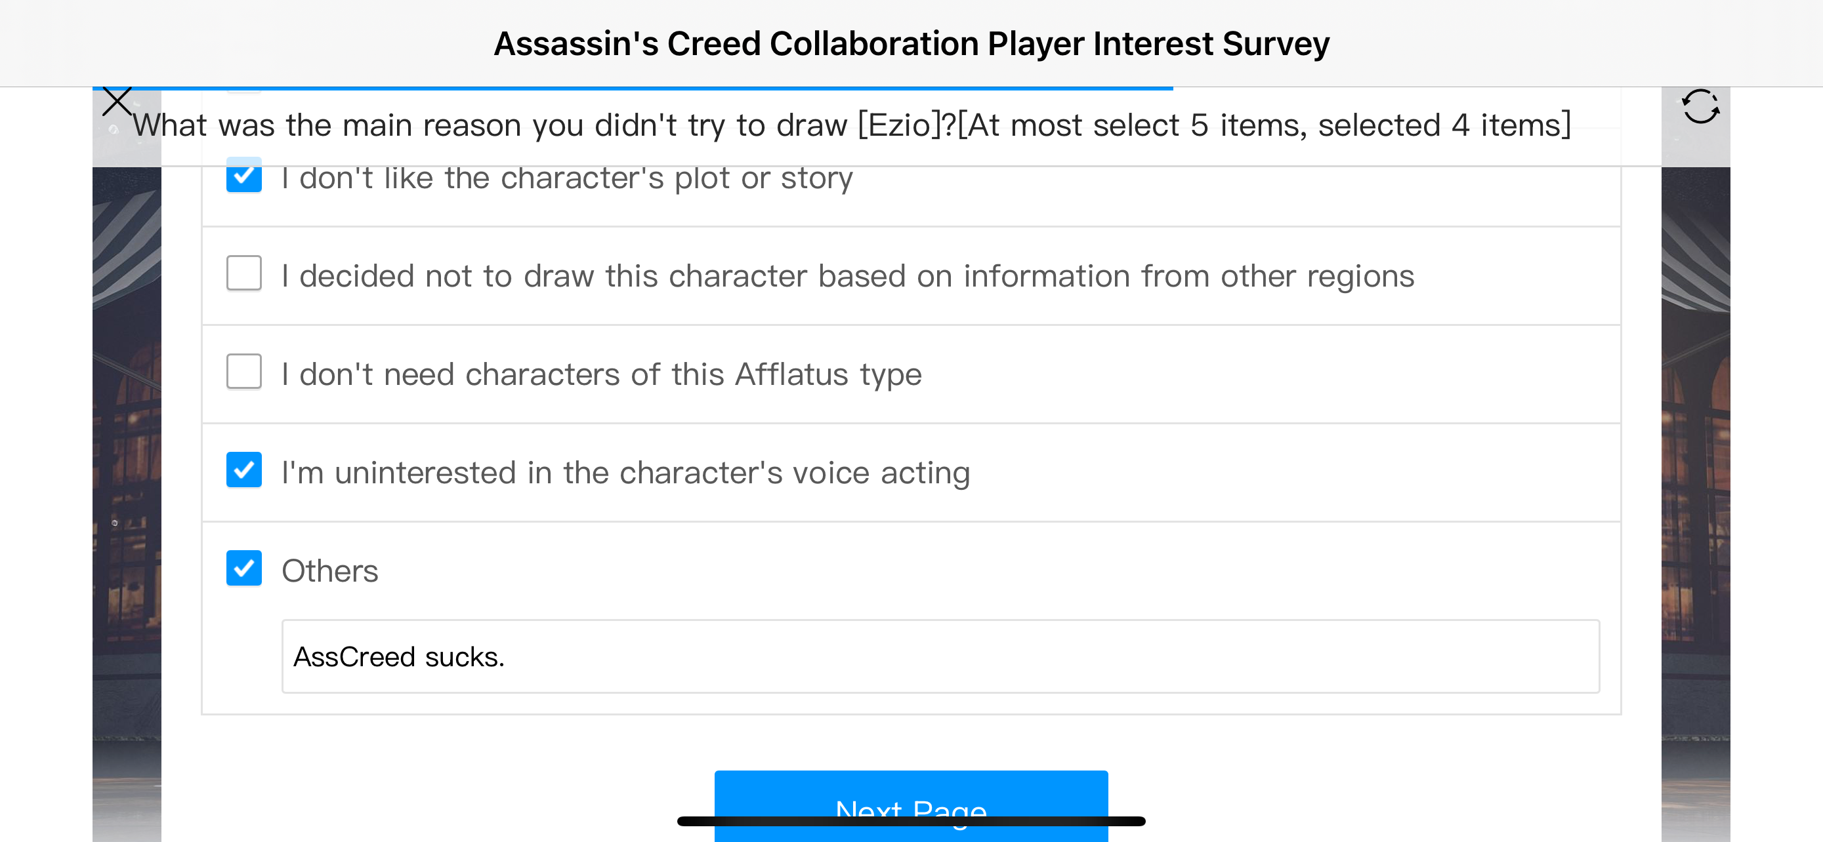Viewport: 1823px width, 842px height.
Task: Click the "Others" option label
Action: [x=330, y=571]
